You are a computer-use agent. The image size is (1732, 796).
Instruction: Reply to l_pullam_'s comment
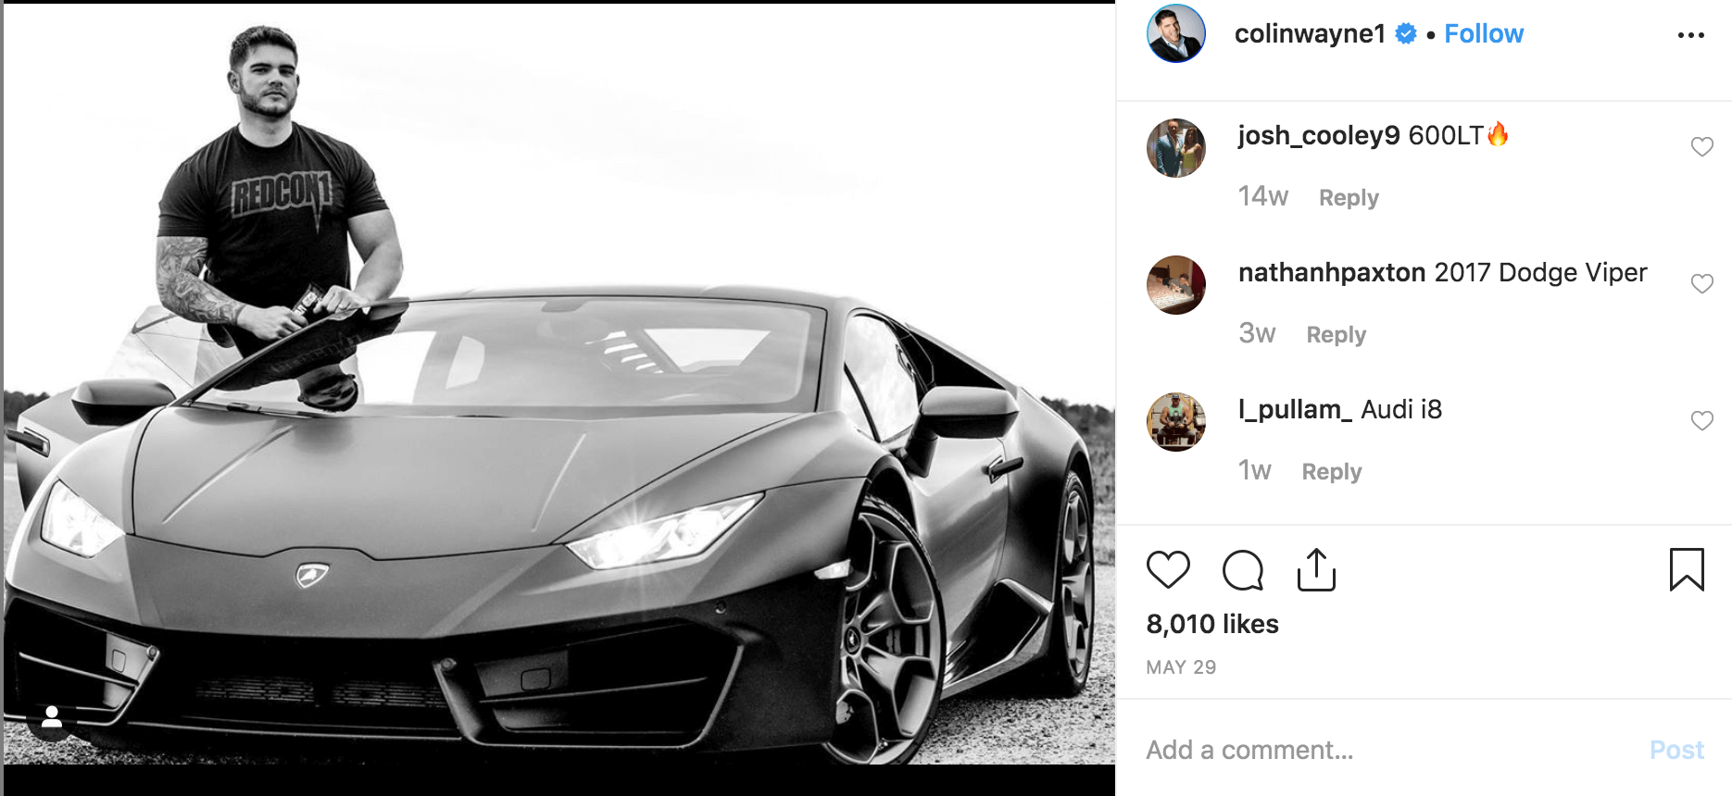pos(1331,472)
